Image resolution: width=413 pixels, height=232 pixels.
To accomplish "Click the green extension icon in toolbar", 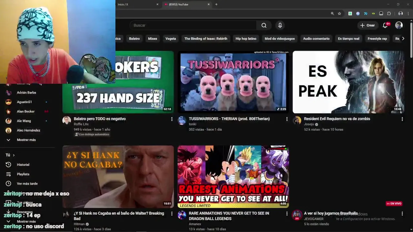I will [x=350, y=14].
